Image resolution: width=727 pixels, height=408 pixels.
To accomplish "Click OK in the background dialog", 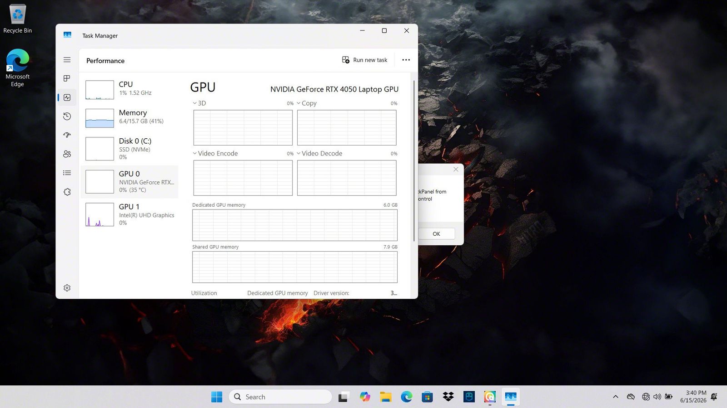I will pos(436,233).
